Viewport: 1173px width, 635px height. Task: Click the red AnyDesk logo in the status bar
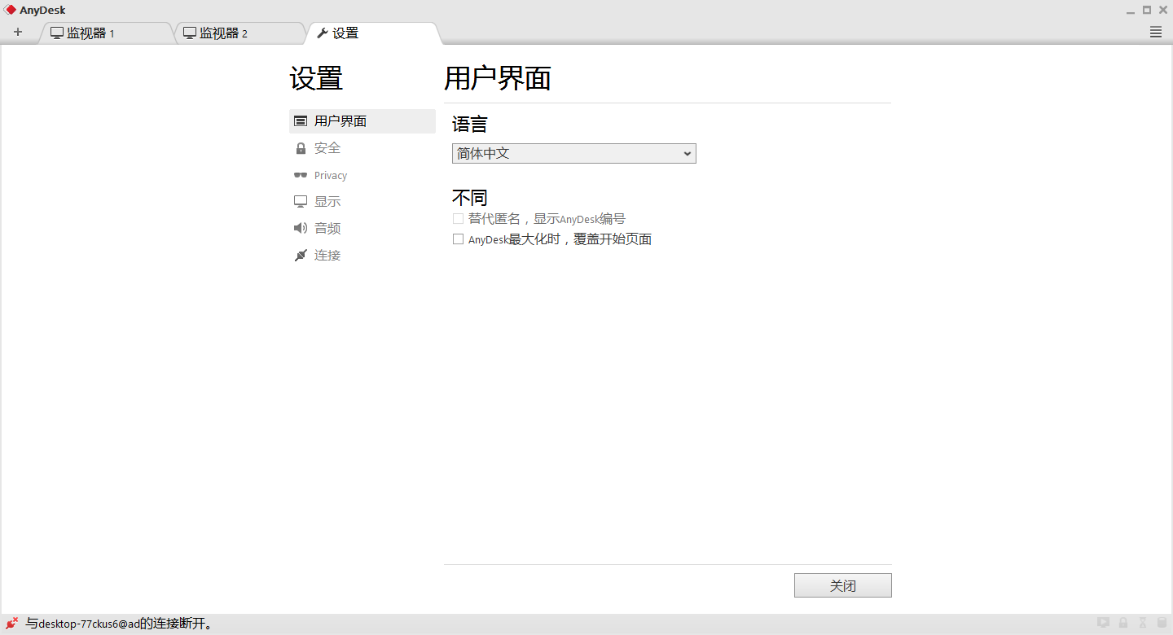(x=10, y=623)
